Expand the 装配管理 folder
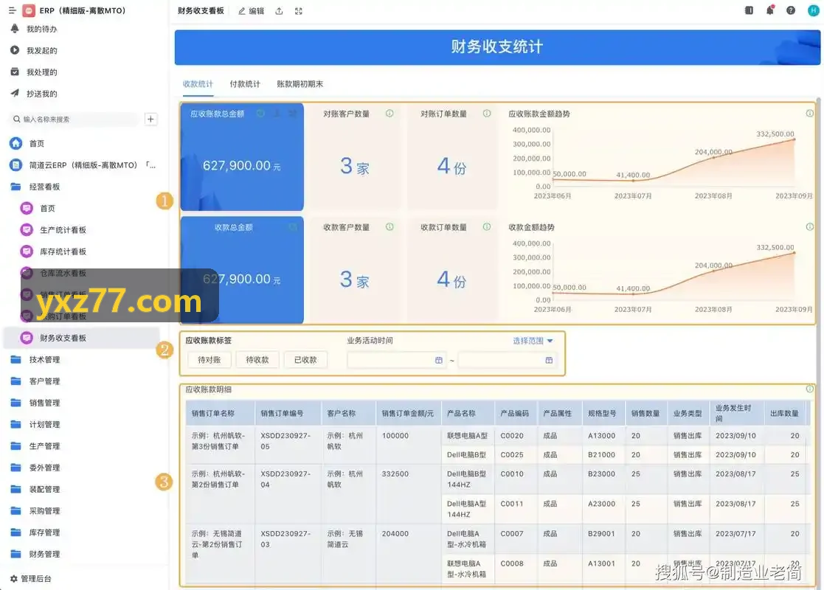The height and width of the screenshot is (590, 824). point(35,489)
